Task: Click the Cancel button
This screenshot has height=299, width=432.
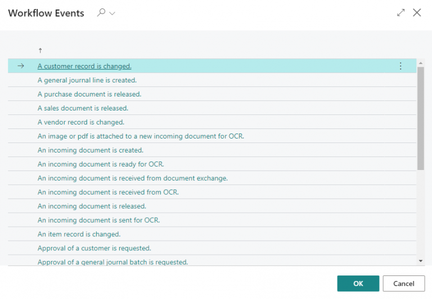Action: point(404,283)
